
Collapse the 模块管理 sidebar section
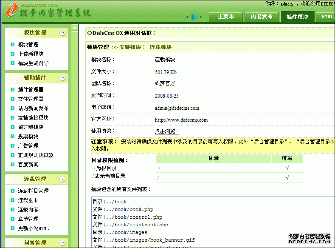point(62,33)
